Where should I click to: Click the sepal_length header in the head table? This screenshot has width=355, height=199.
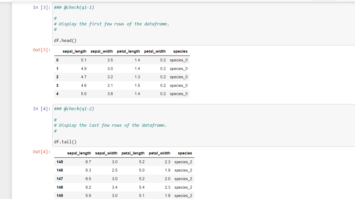pos(75,51)
